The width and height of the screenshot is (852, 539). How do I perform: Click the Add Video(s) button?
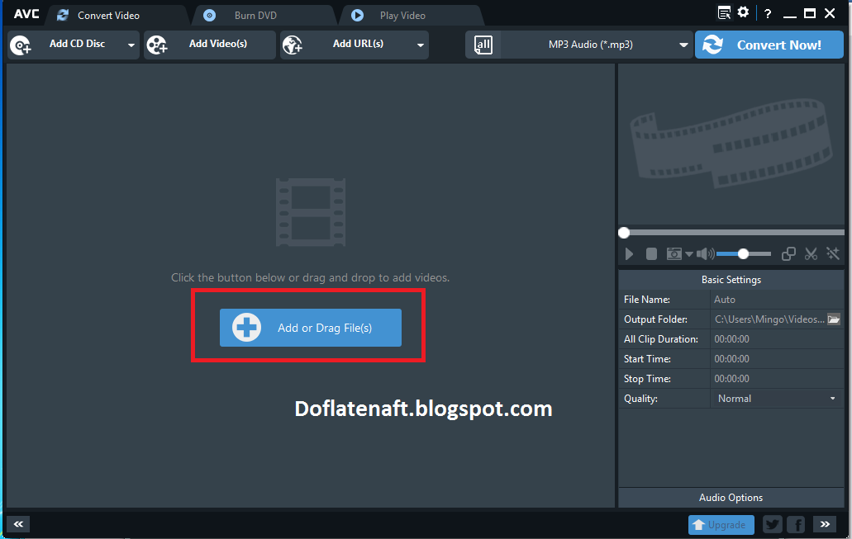(x=210, y=45)
